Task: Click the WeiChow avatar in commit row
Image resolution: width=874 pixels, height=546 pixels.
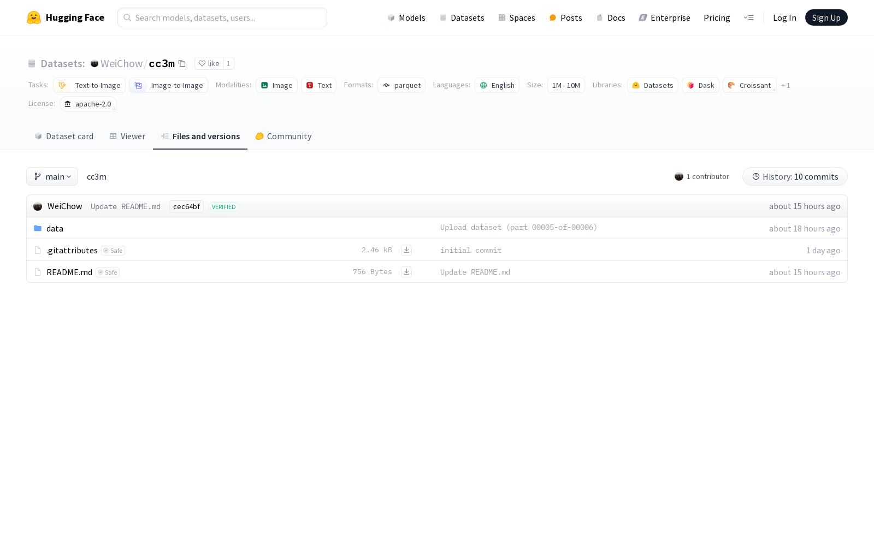Action: (x=38, y=206)
